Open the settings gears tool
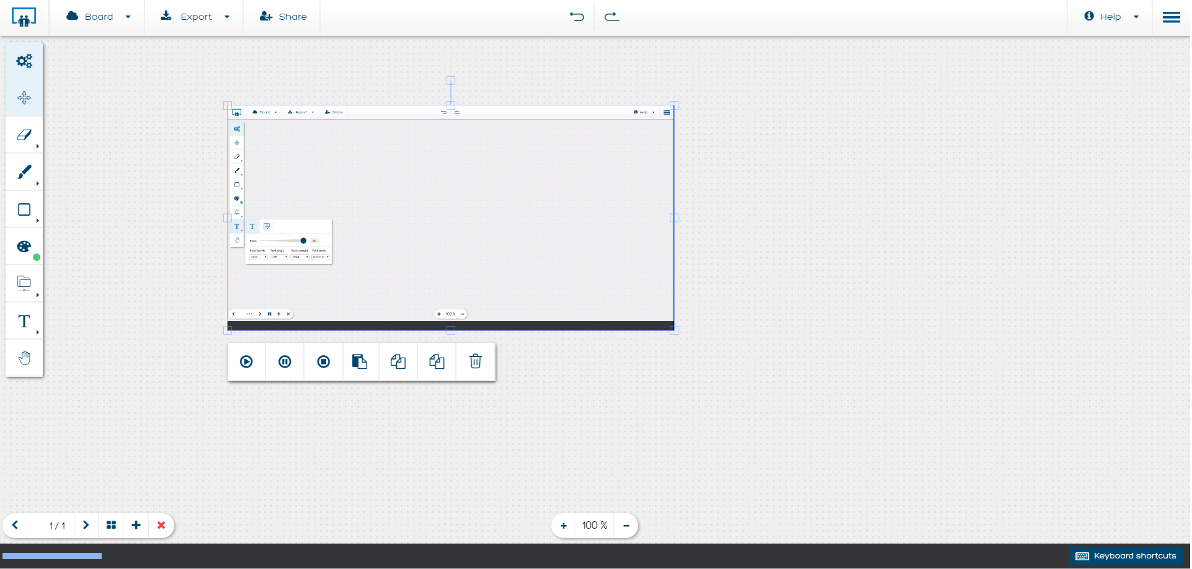1192x569 pixels. coord(24,61)
